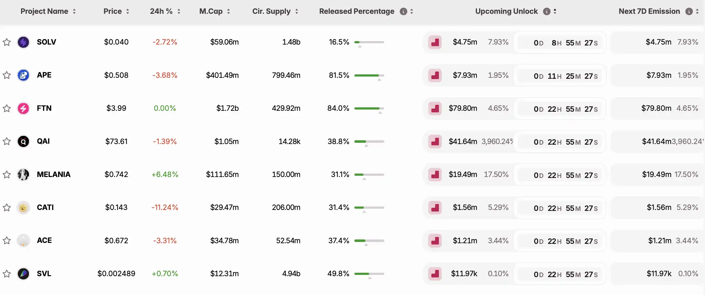705x295 pixels.
Task: Sort by Cir. Supply sort arrows
Action: click(x=297, y=12)
